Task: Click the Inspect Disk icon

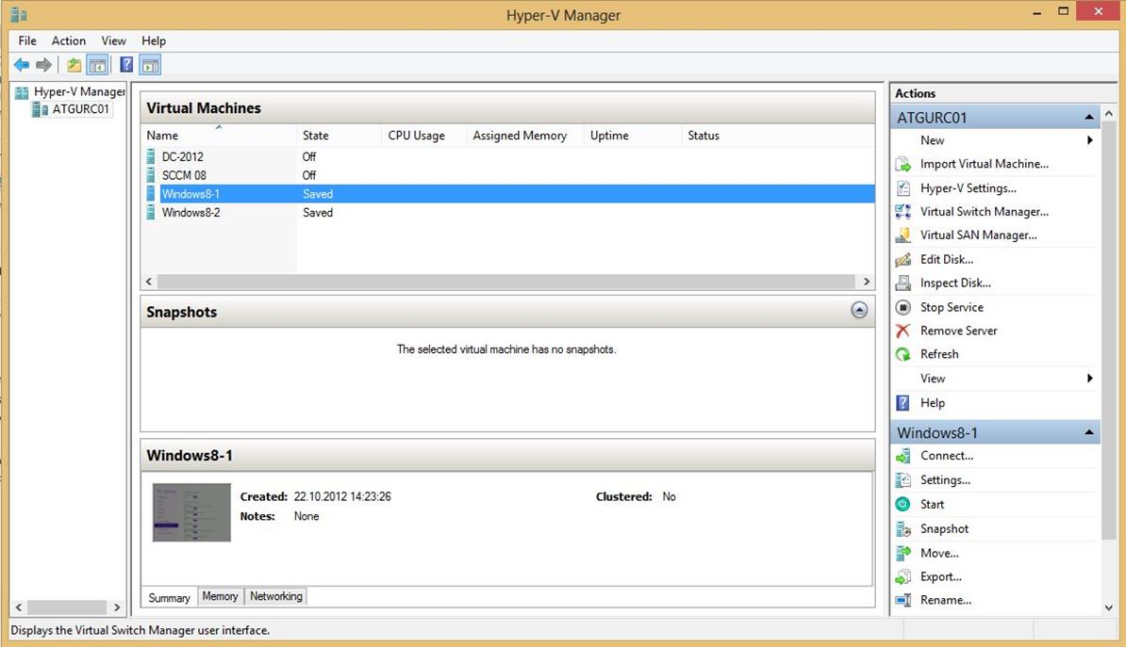Action: tap(902, 283)
